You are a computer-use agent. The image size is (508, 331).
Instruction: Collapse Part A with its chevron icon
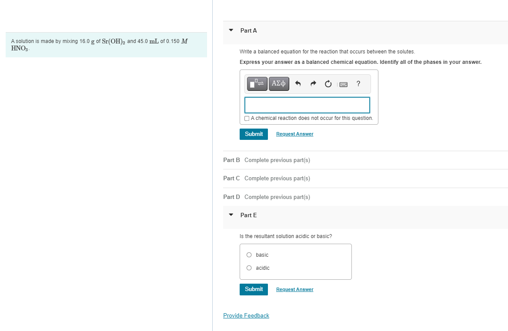[230, 31]
